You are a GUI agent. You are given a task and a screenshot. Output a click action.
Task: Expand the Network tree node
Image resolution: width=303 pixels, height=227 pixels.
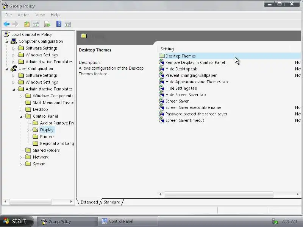(x=20, y=157)
